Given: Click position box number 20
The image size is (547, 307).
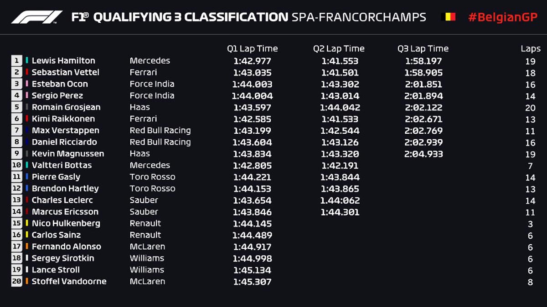Looking at the screenshot, I should [x=17, y=282].
